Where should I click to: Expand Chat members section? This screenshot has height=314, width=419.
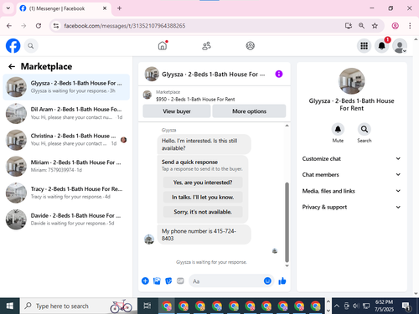pos(351,174)
